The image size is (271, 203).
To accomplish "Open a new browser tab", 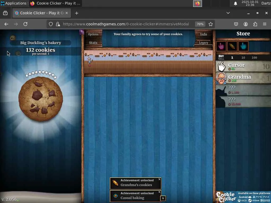I will [x=76, y=13].
